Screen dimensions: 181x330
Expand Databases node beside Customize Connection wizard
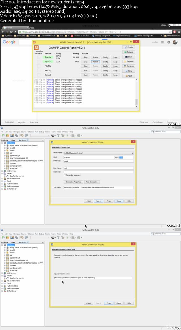2,143
